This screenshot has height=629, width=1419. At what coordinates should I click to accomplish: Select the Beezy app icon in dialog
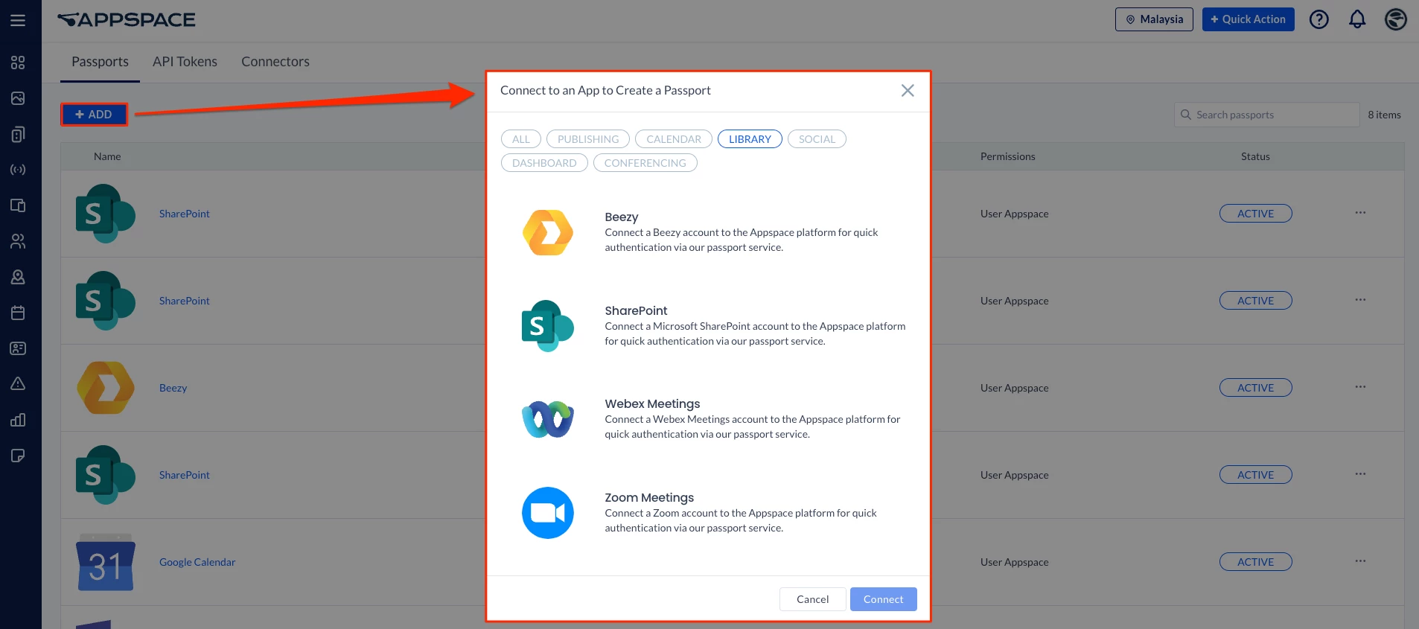tap(548, 232)
